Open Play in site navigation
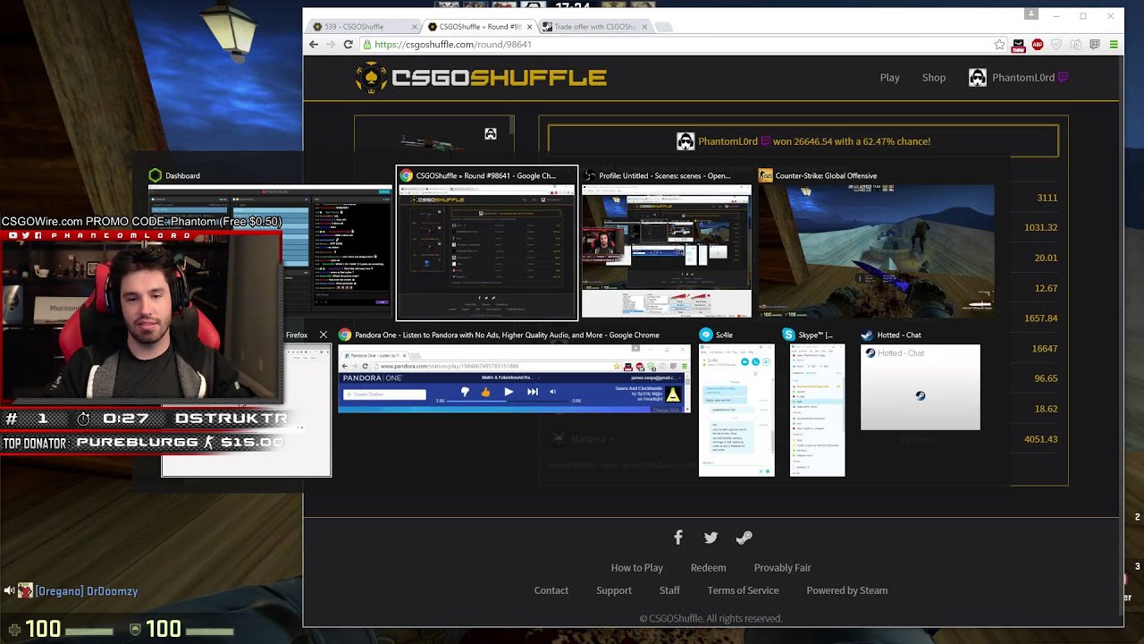 (x=889, y=78)
